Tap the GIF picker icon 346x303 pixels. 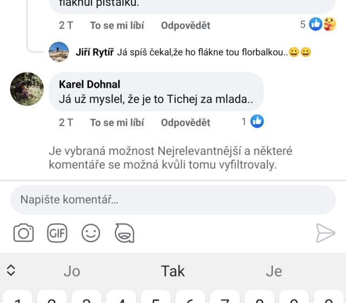point(57,233)
